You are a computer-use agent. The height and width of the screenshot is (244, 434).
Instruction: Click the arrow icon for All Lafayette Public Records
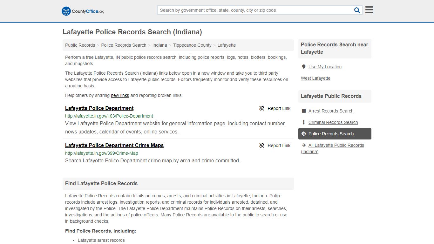pyautogui.click(x=304, y=145)
